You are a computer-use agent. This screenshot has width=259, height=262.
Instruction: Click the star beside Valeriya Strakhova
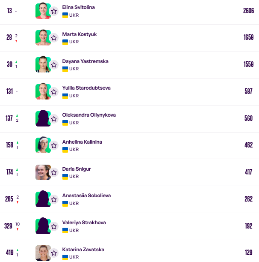[54, 226]
